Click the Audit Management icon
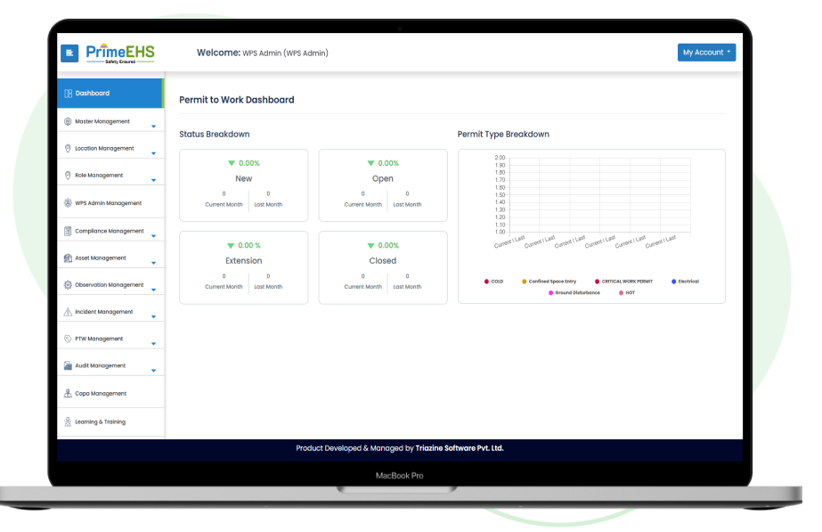This screenshot has width=822, height=532. point(68,365)
